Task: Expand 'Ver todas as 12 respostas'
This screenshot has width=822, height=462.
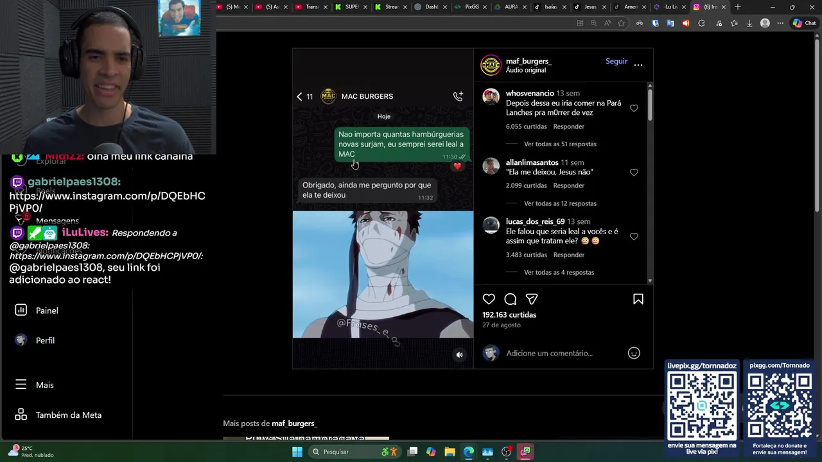Action: pos(560,203)
